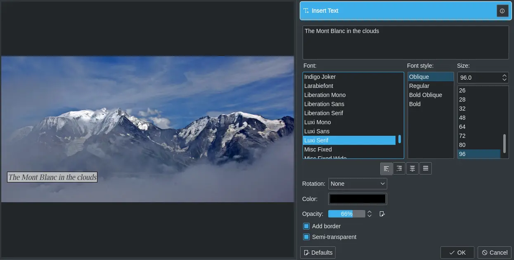Open the Rotation dropdown
This screenshot has height=260, width=514.
[x=357, y=184]
